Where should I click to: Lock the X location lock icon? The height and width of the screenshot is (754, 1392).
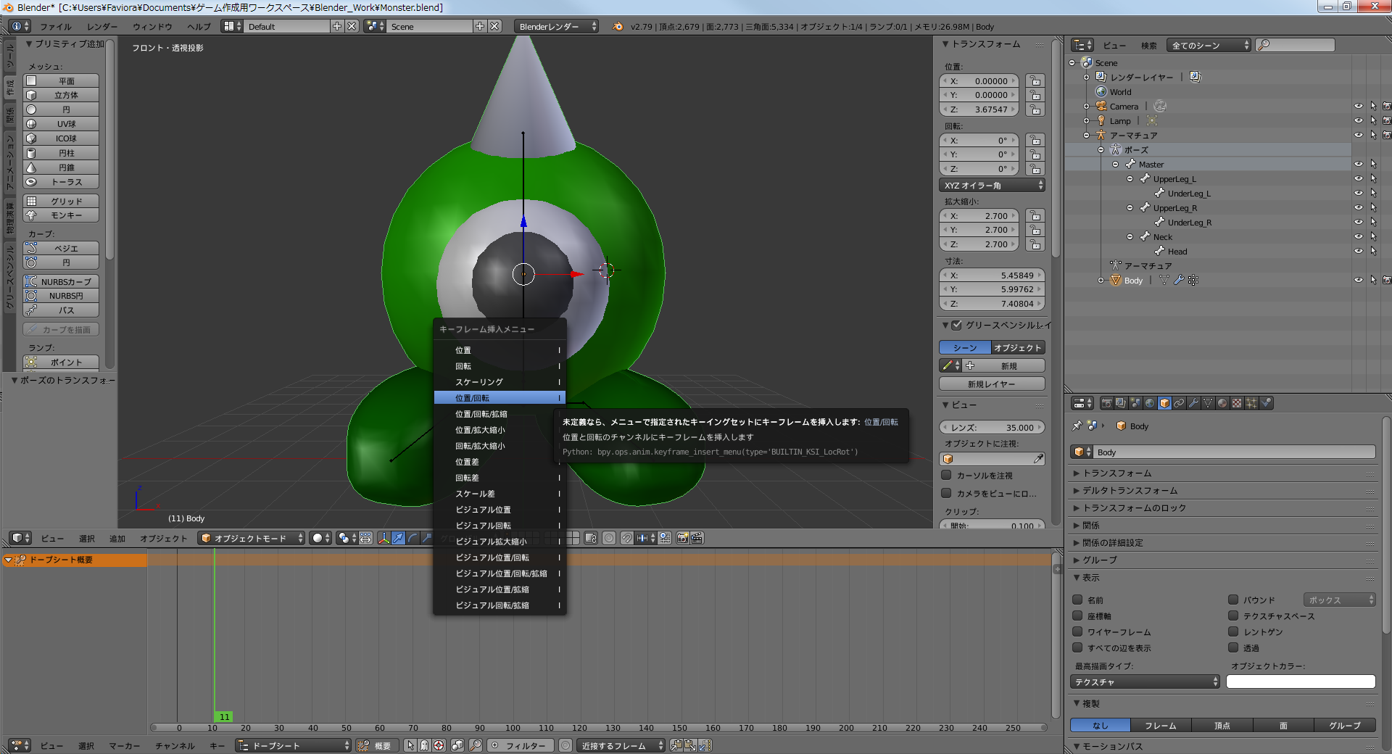[1035, 81]
